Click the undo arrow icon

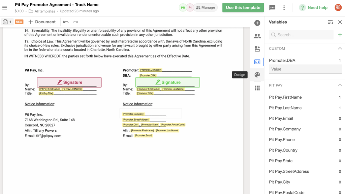(x=66, y=22)
